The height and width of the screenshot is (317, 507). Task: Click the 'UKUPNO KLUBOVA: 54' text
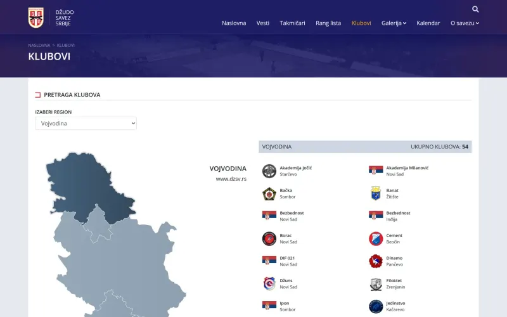pos(439,146)
